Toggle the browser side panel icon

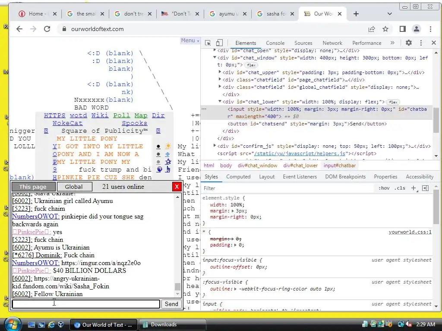[x=403, y=29]
